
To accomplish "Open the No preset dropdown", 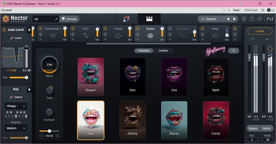I will tap(113, 10).
